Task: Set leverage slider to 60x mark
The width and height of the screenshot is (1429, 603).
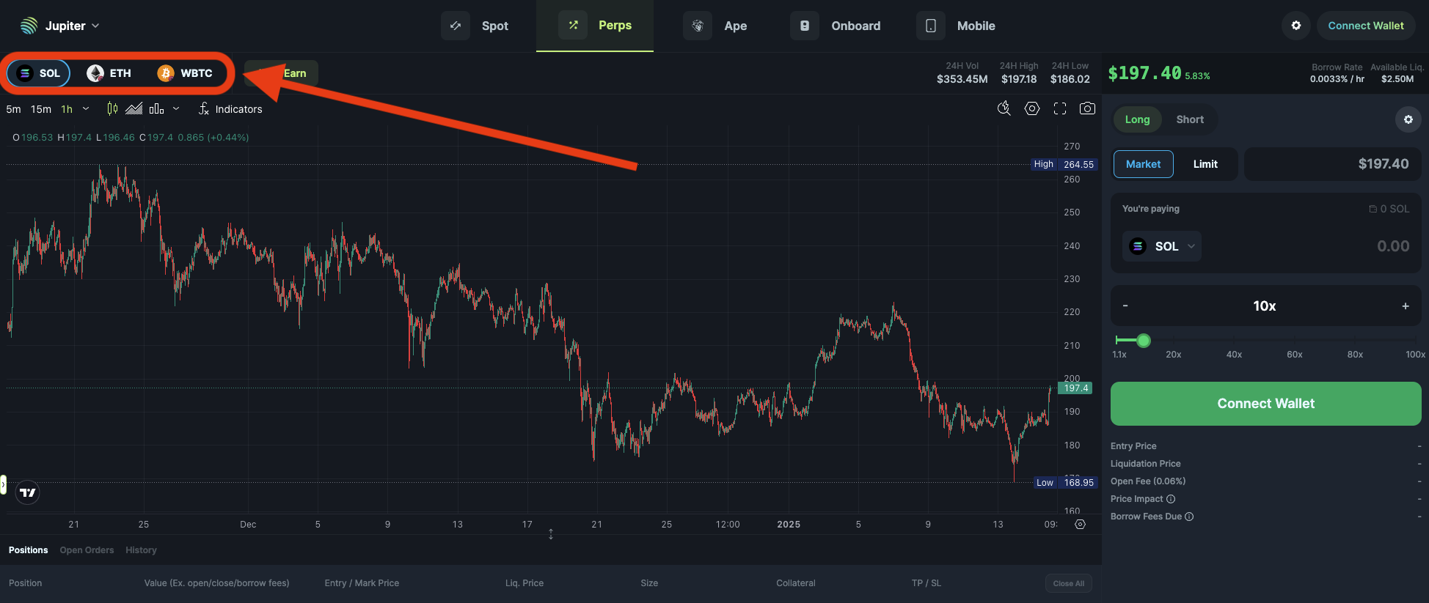Action: pos(1295,355)
